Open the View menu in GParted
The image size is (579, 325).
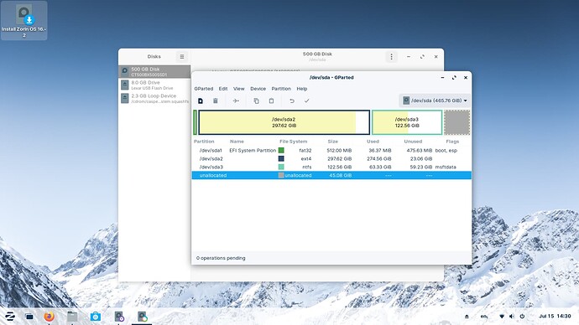pyautogui.click(x=239, y=89)
